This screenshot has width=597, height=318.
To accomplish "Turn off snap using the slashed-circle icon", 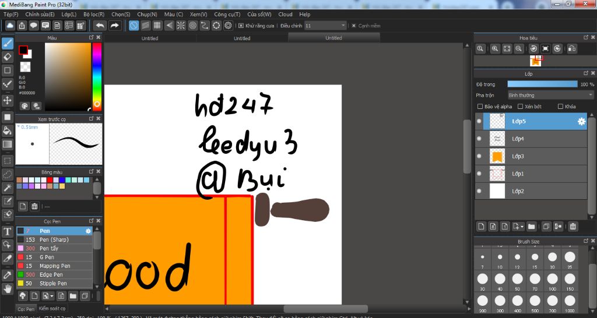I will (134, 26).
